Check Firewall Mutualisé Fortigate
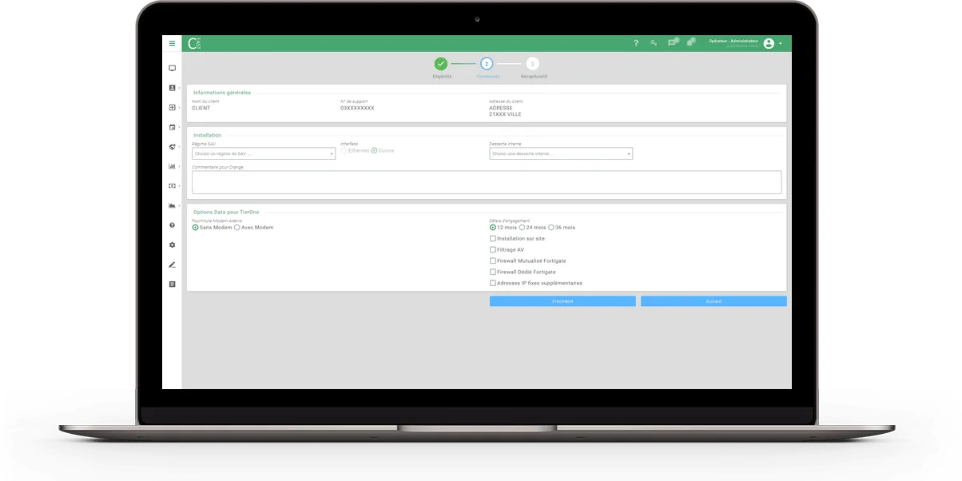 click(492, 261)
